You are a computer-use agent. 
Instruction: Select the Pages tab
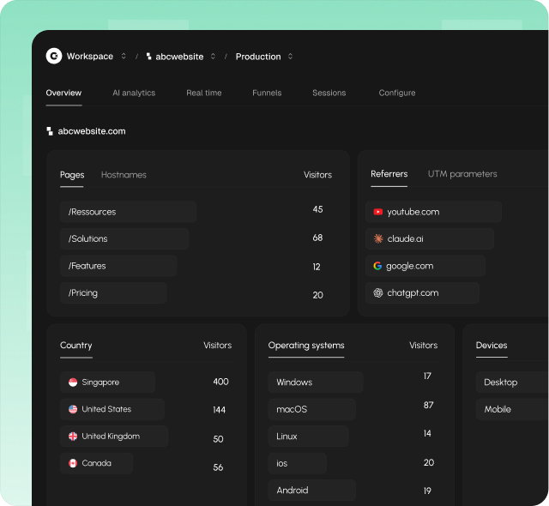pos(72,175)
